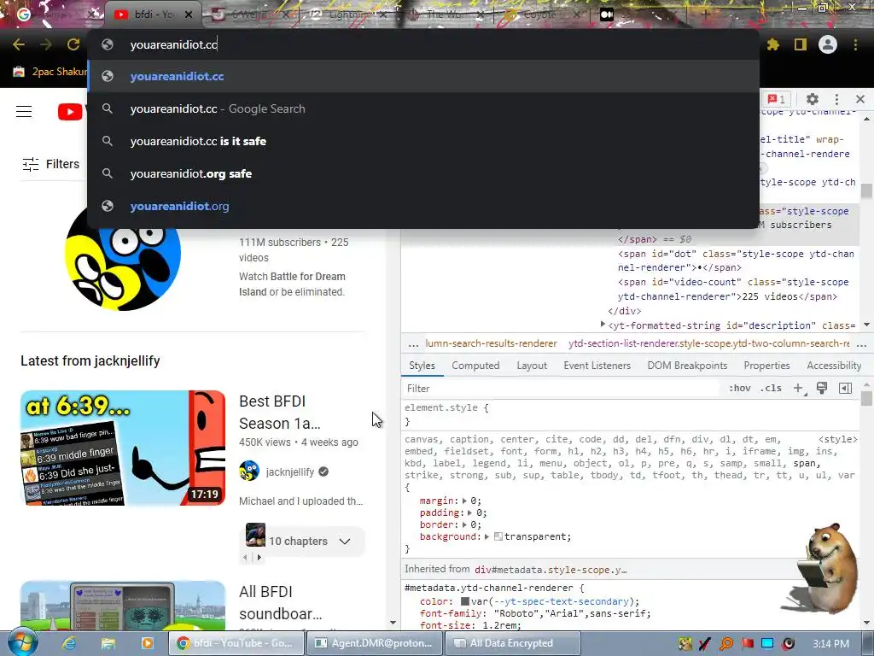The height and width of the screenshot is (656, 874).
Task: Open the 'All BFDI soundboar…' video title
Action: pyautogui.click(x=280, y=602)
